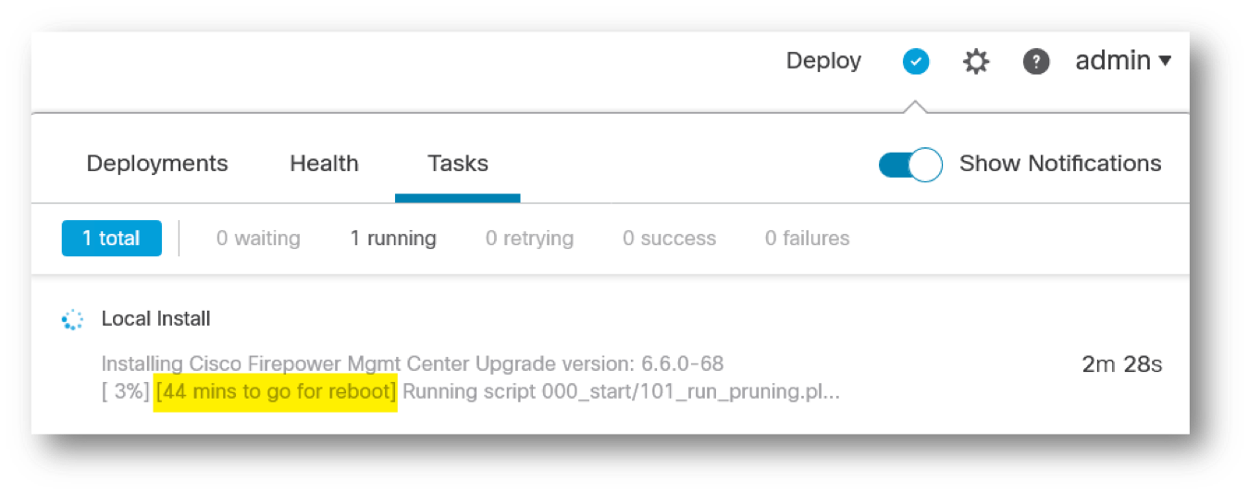Click the 2m 28s elapsed time
Screen dimensions: 1249x493
click(x=1121, y=364)
